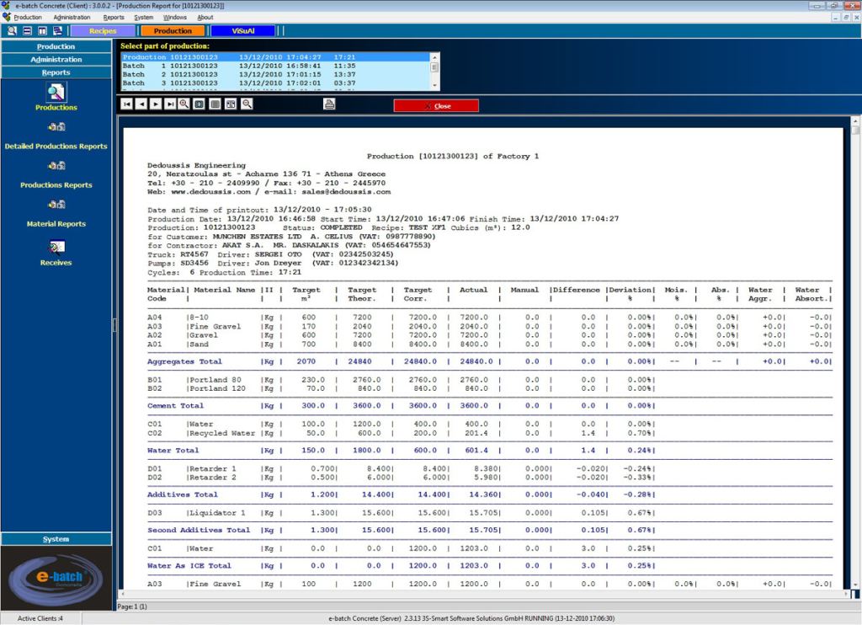The height and width of the screenshot is (625, 862).
Task: Click the horizontal split window icon in the top toolbar
Action: click(27, 31)
